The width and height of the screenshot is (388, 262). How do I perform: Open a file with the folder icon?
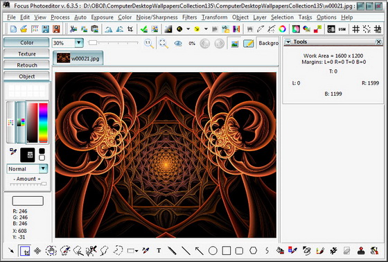24,29
